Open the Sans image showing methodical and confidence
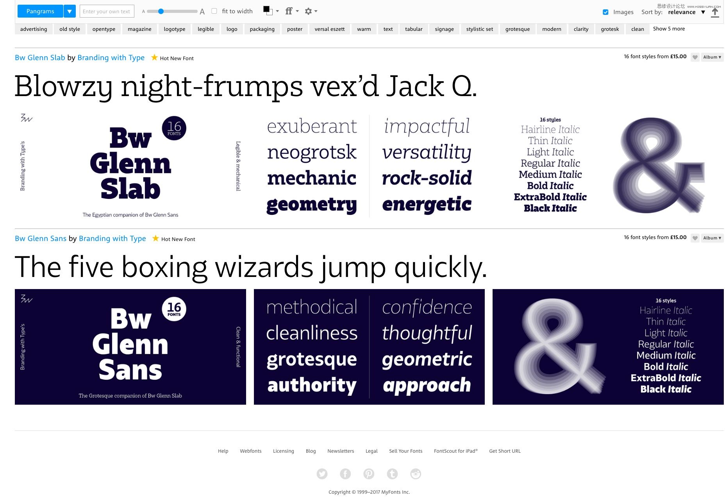Viewport: 725px width, 500px height. pos(369,347)
